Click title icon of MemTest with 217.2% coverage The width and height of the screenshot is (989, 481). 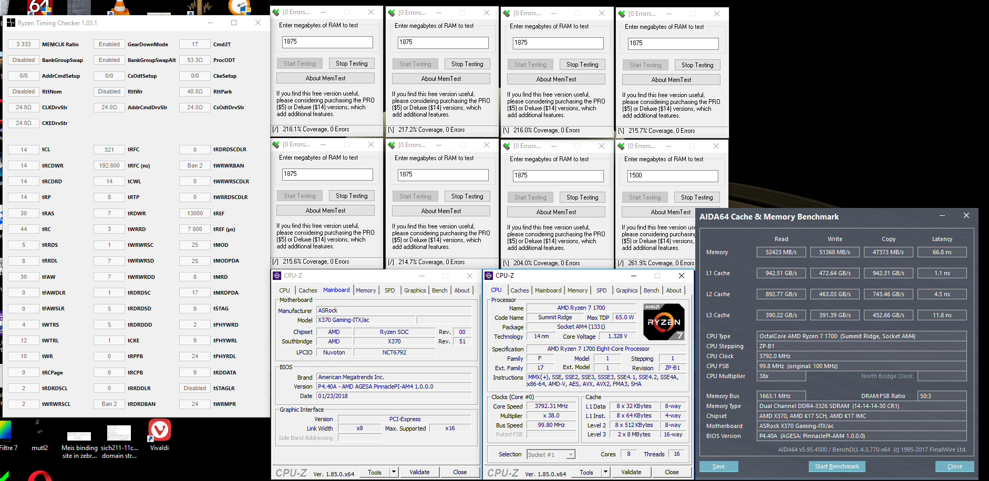[x=392, y=13]
